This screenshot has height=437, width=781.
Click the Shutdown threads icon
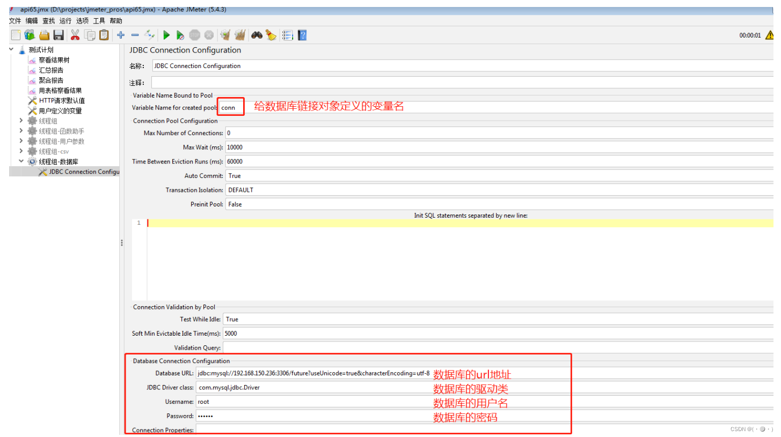point(209,35)
